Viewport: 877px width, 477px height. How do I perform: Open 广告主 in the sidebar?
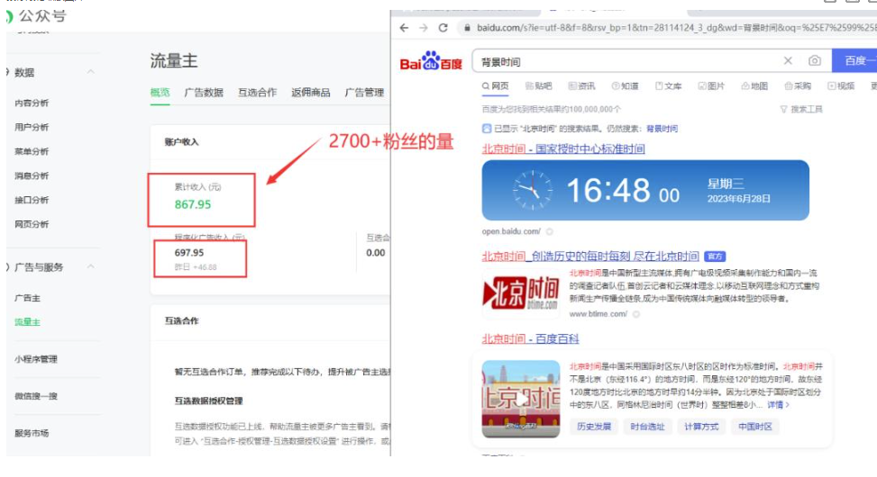27,298
